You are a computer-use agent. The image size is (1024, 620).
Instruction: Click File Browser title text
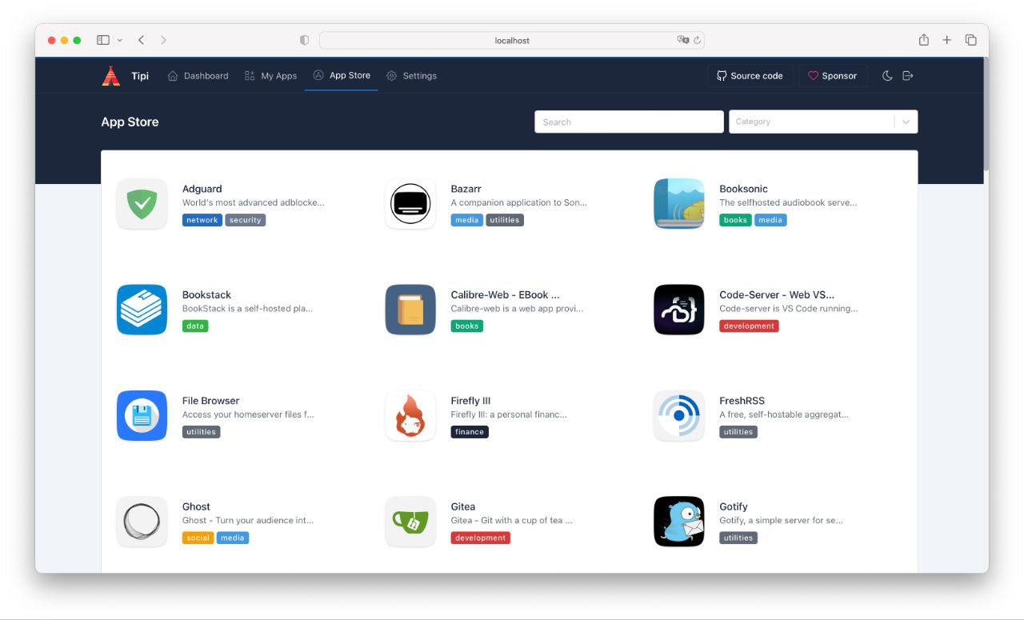point(210,401)
